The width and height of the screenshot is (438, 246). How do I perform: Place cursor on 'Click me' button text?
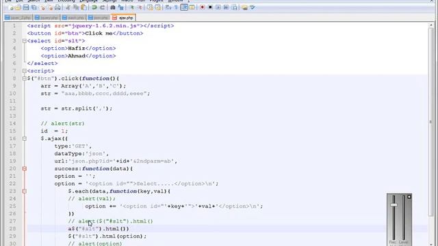click(x=99, y=33)
